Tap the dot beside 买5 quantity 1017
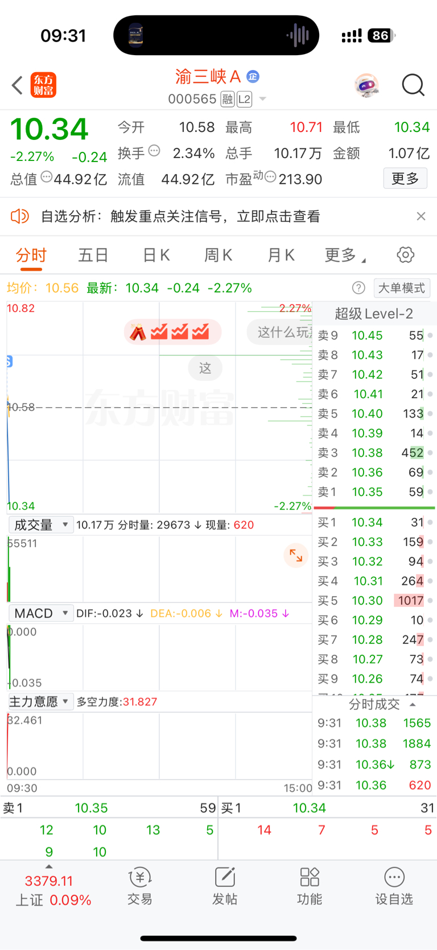Screen dimensions: 437x950 coord(430,601)
